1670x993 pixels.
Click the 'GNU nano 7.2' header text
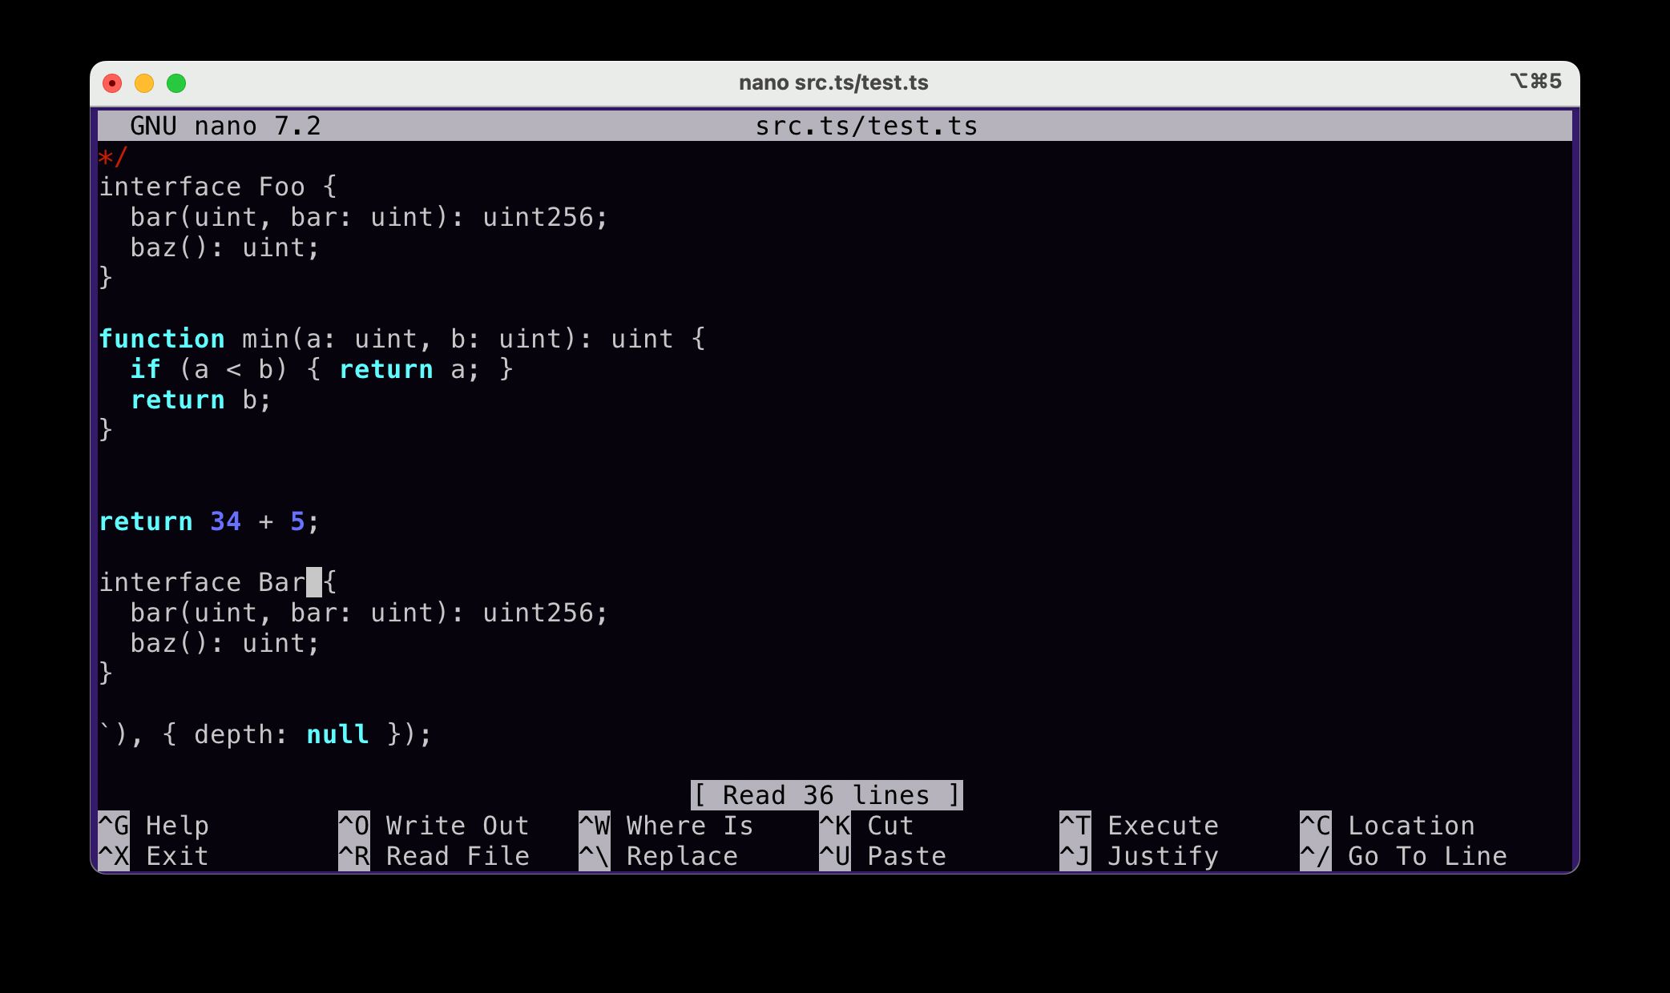(226, 126)
